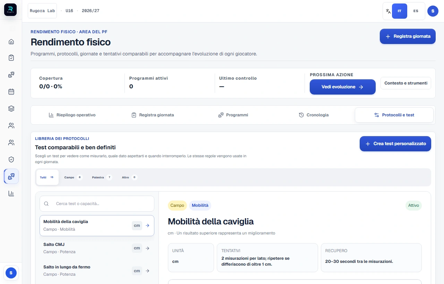
Task: Open the Riepilogo operativo tab
Action: tap(72, 115)
